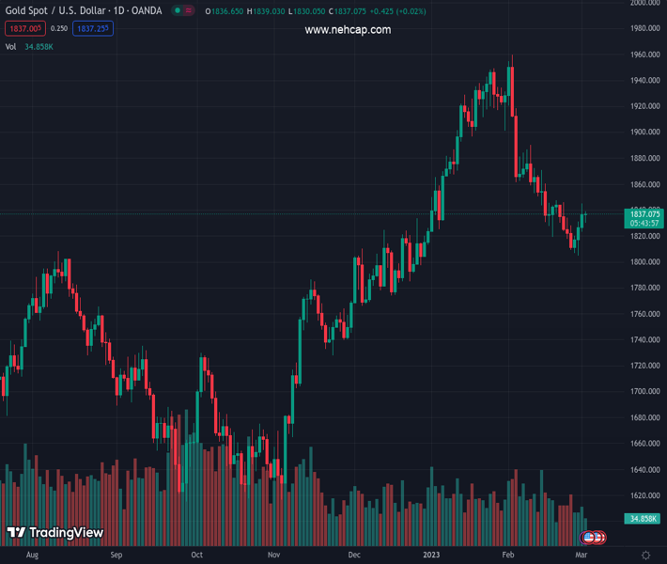
Task: Click the 2023 label on time axis
Action: point(430,556)
